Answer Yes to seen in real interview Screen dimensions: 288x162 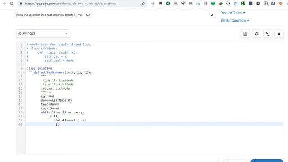[x=80, y=15]
